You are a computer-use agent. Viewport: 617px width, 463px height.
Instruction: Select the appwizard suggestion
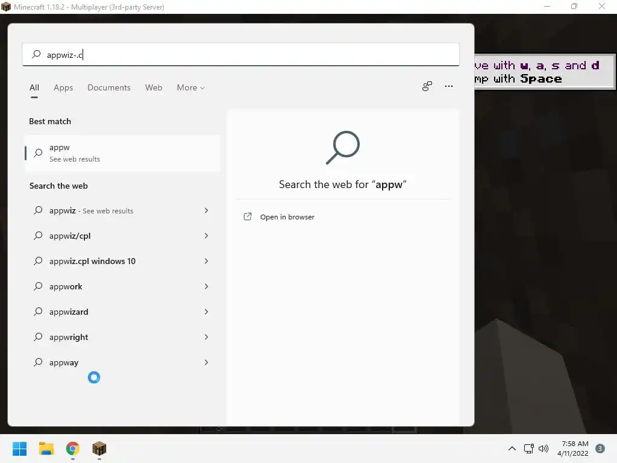click(x=122, y=312)
